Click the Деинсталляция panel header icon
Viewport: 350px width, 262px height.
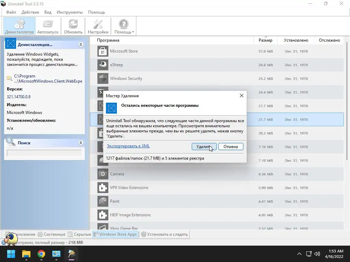click(11, 44)
